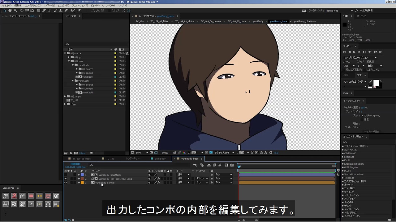Navigate to TC_109_02_filter in comp flow
This screenshot has width=396, height=222.
159,22
